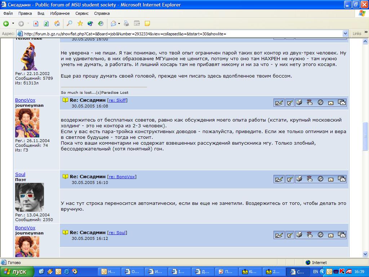Click the envelope icon on the 16:12 post
Screen dimensions: 369x277
click(331, 235)
